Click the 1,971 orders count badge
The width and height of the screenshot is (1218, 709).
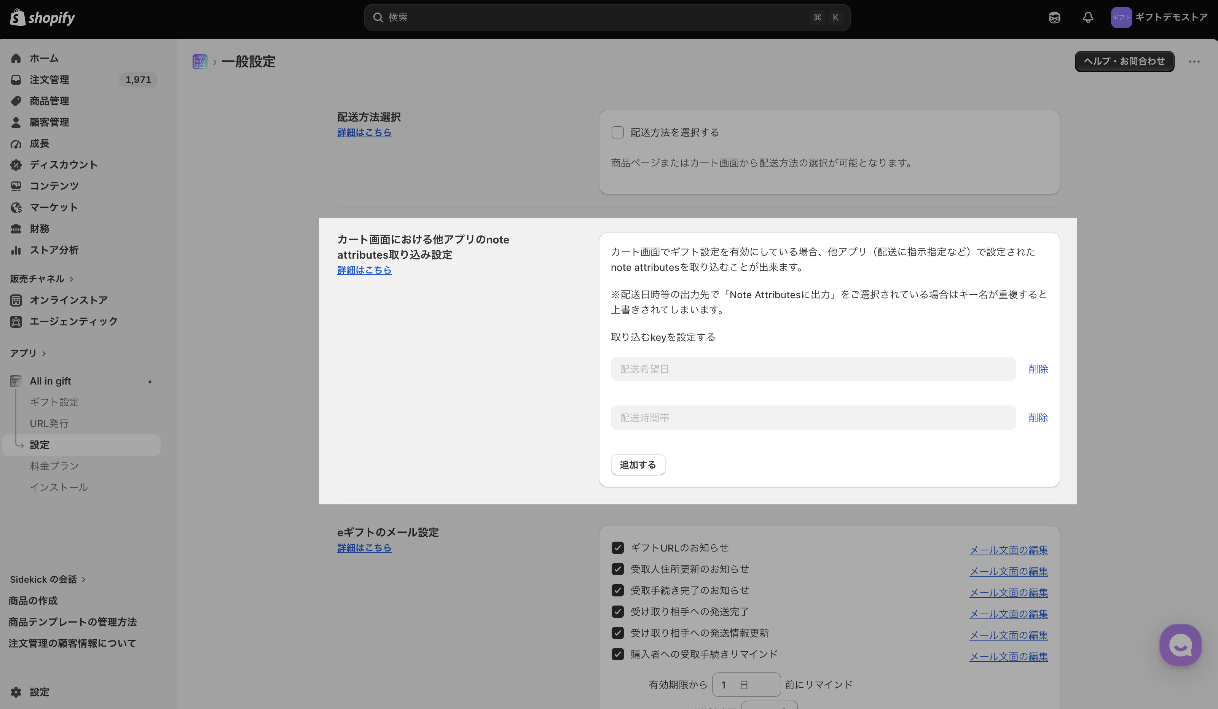point(138,80)
